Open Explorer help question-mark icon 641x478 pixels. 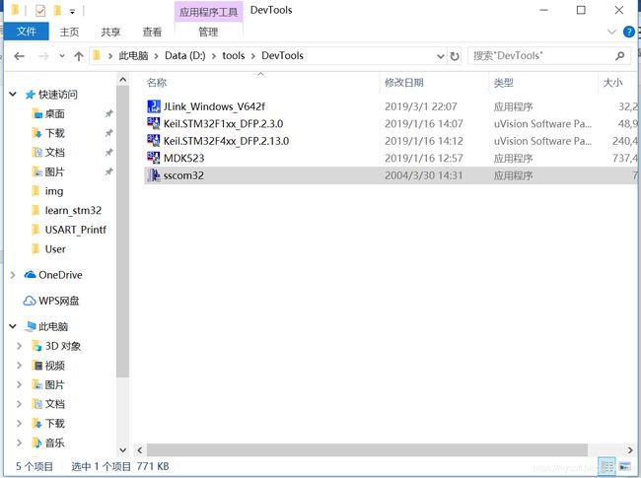pyautogui.click(x=629, y=32)
